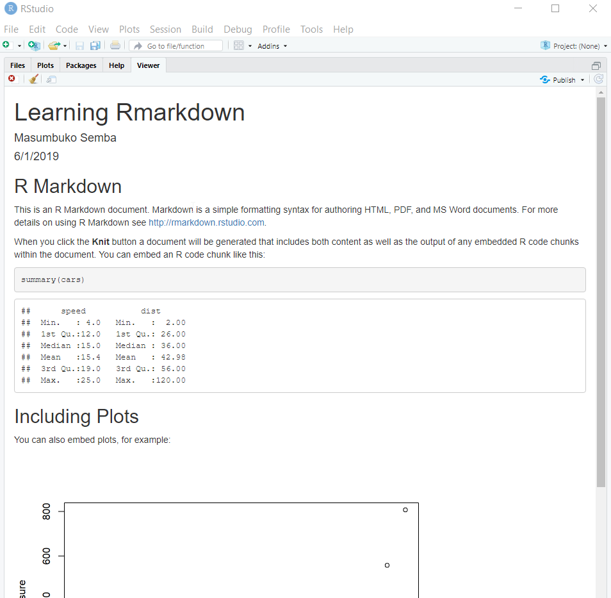The width and height of the screenshot is (611, 598).
Task: Open the Tools menu
Action: pyautogui.click(x=311, y=29)
